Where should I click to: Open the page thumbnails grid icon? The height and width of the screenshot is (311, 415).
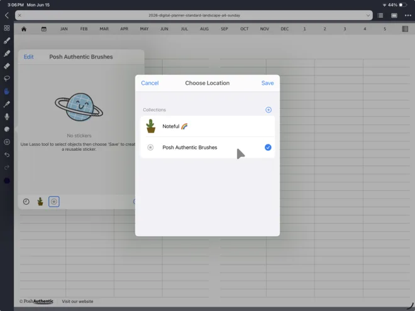click(x=7, y=28)
